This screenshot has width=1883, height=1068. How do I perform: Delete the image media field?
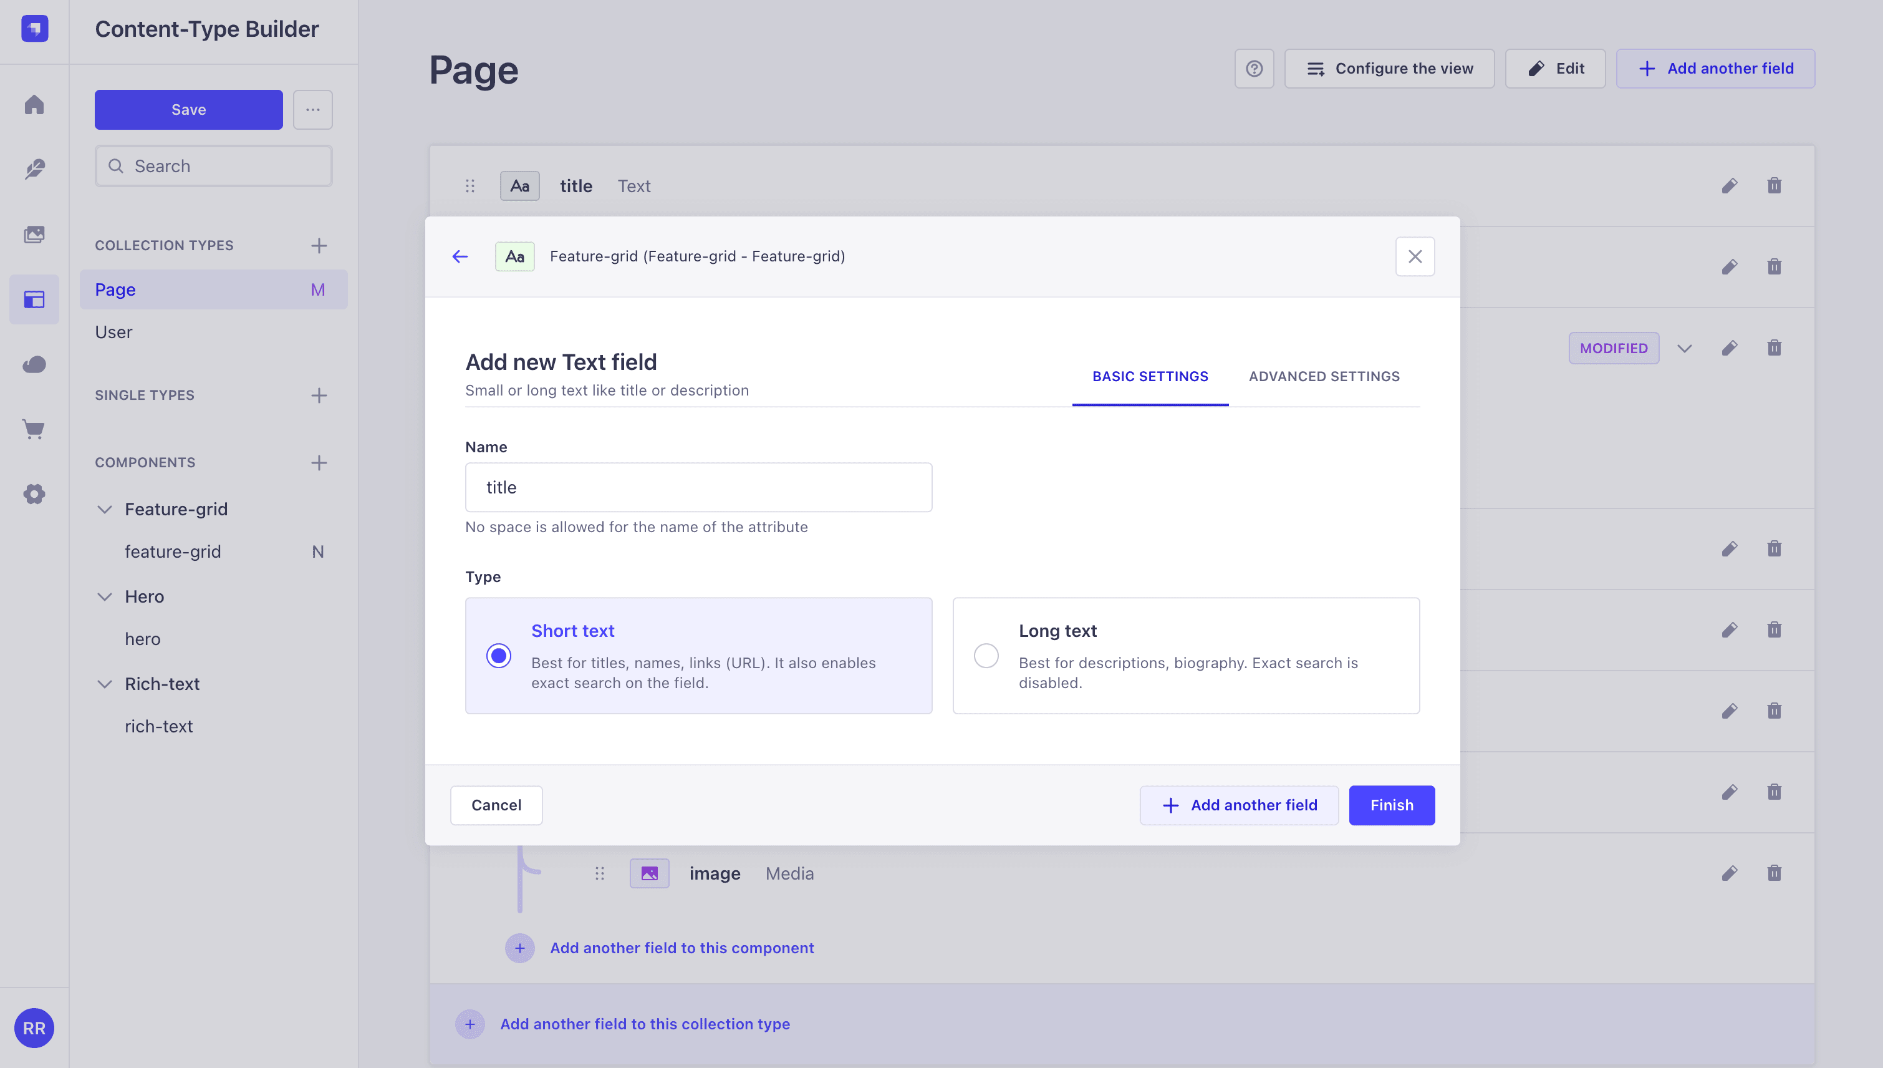pyautogui.click(x=1774, y=873)
